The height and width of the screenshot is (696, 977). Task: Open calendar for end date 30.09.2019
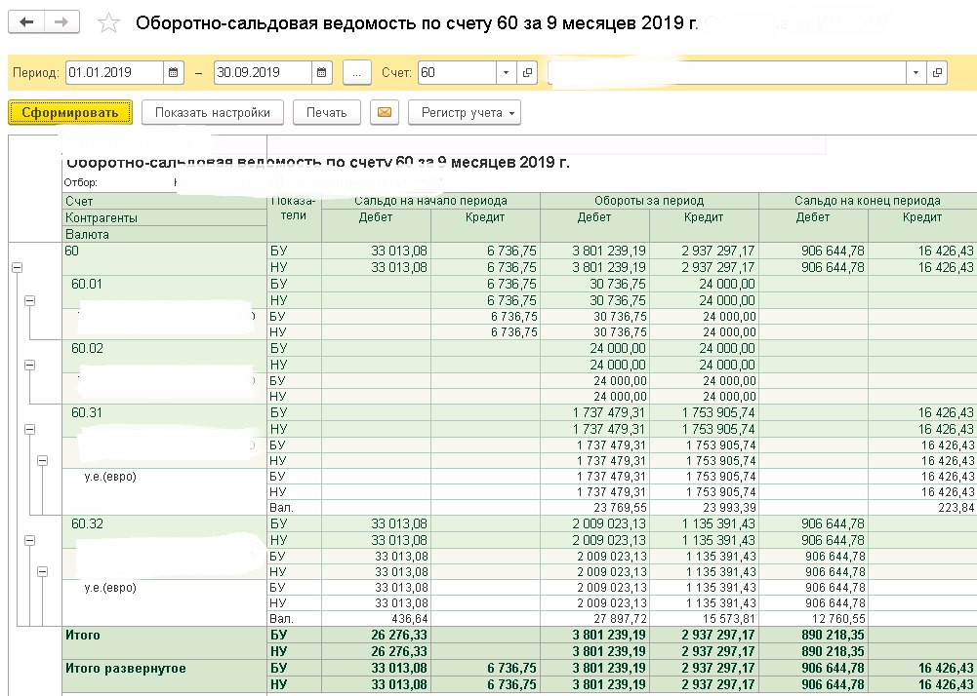(321, 73)
